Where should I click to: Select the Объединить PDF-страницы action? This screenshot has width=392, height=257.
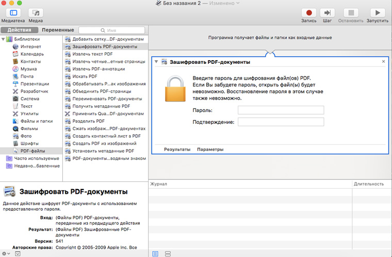[x=106, y=91]
